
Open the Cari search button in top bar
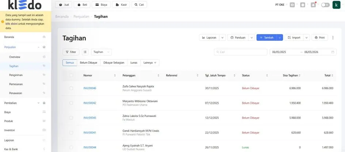(139, 5)
